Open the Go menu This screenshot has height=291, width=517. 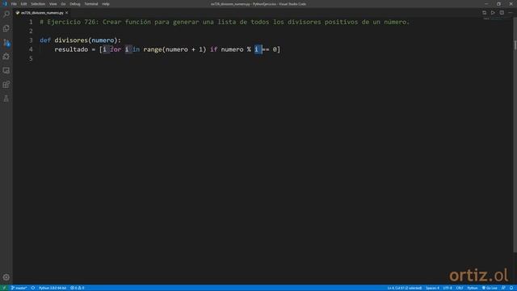pyautogui.click(x=63, y=4)
